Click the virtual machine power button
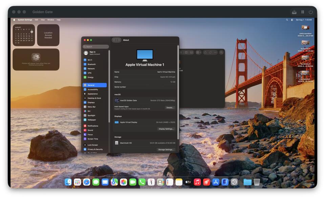The image size is (325, 198). [311, 12]
